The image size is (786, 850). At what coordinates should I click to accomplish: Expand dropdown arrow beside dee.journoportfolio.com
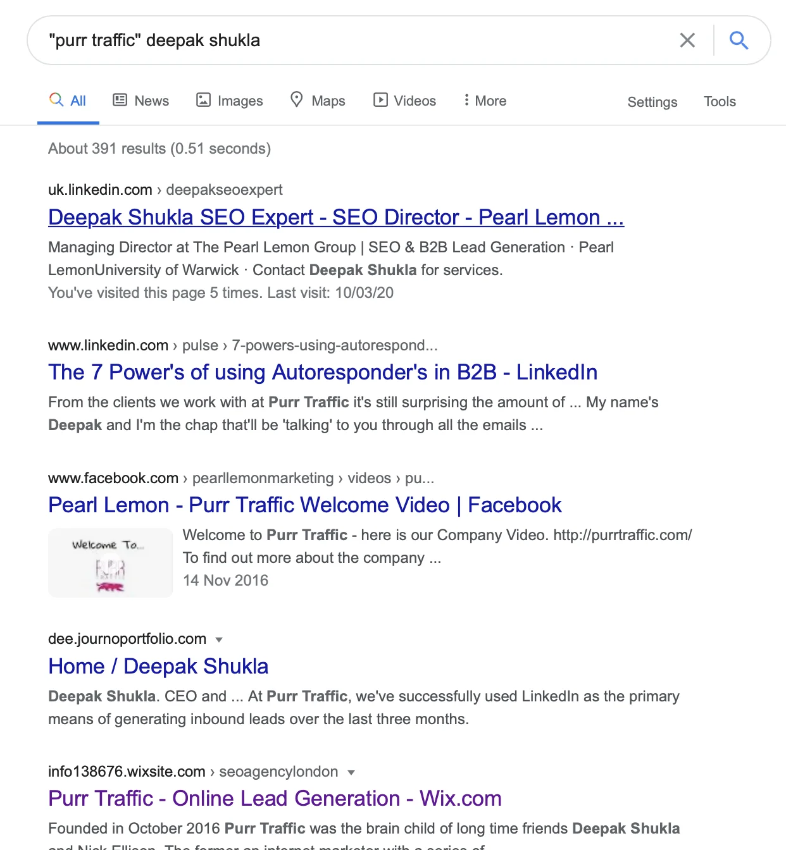click(219, 639)
